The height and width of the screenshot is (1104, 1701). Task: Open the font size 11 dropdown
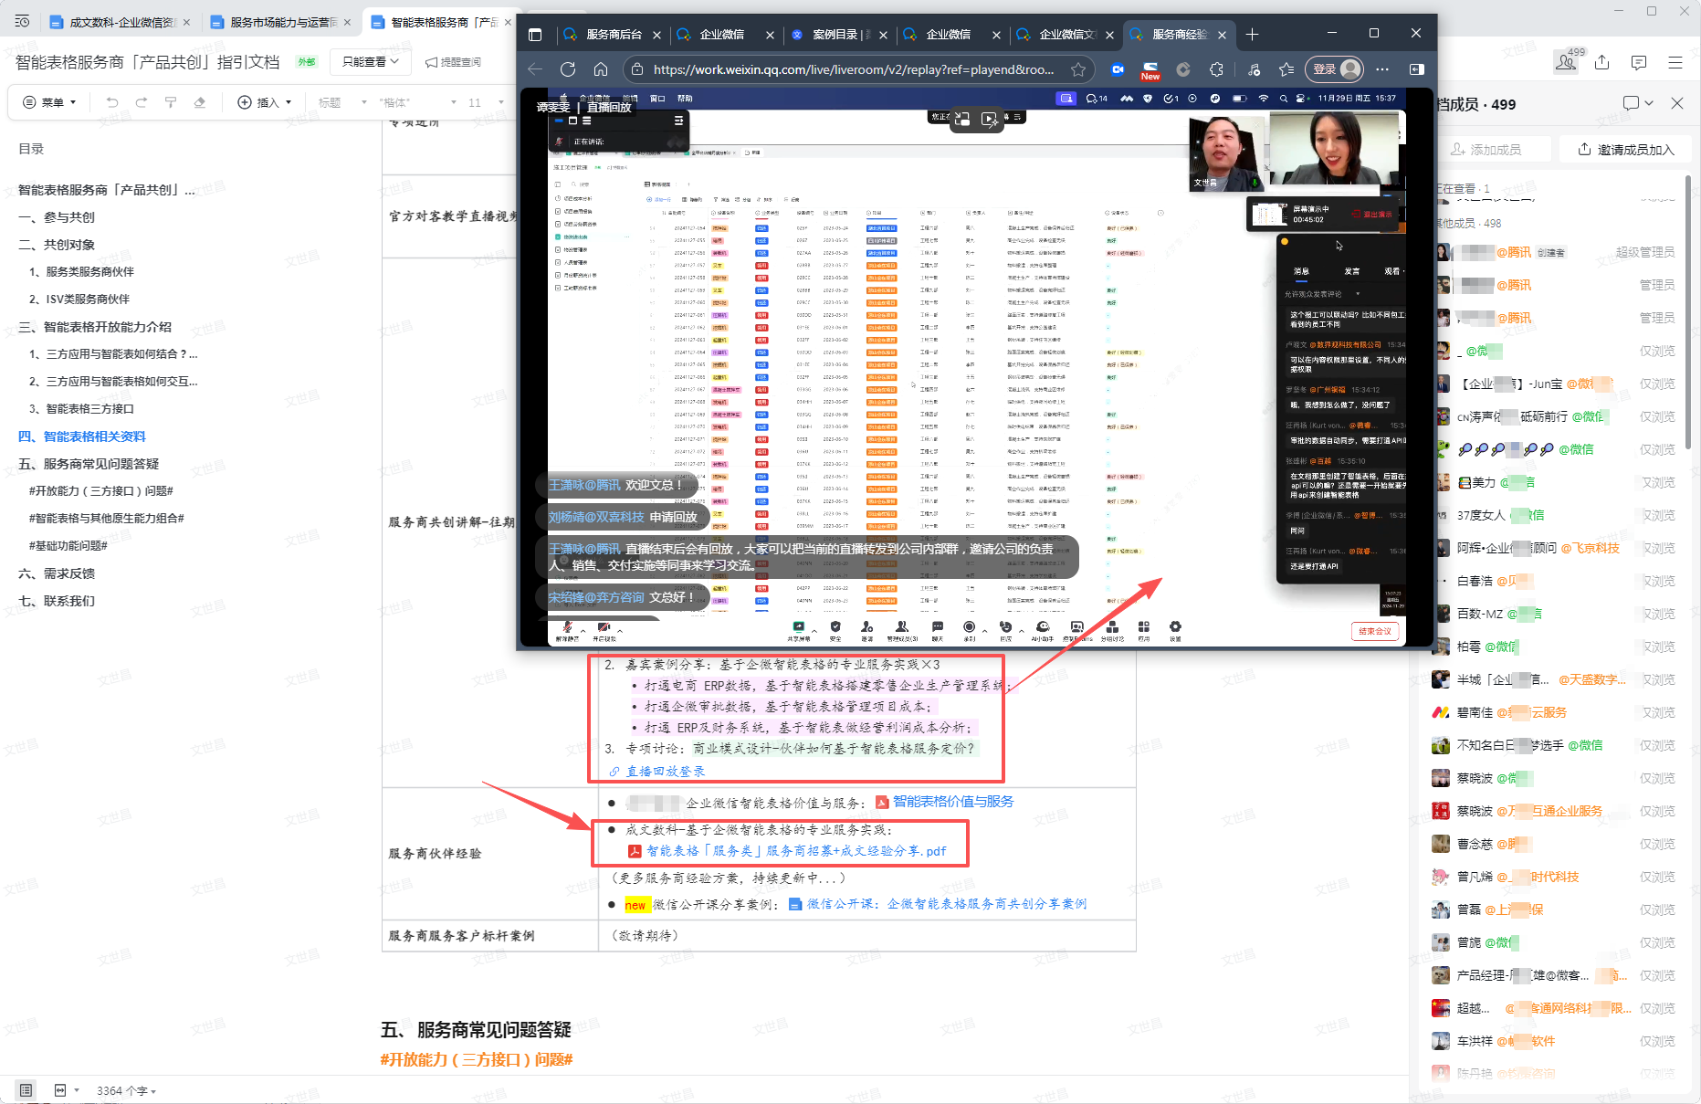pyautogui.click(x=486, y=102)
